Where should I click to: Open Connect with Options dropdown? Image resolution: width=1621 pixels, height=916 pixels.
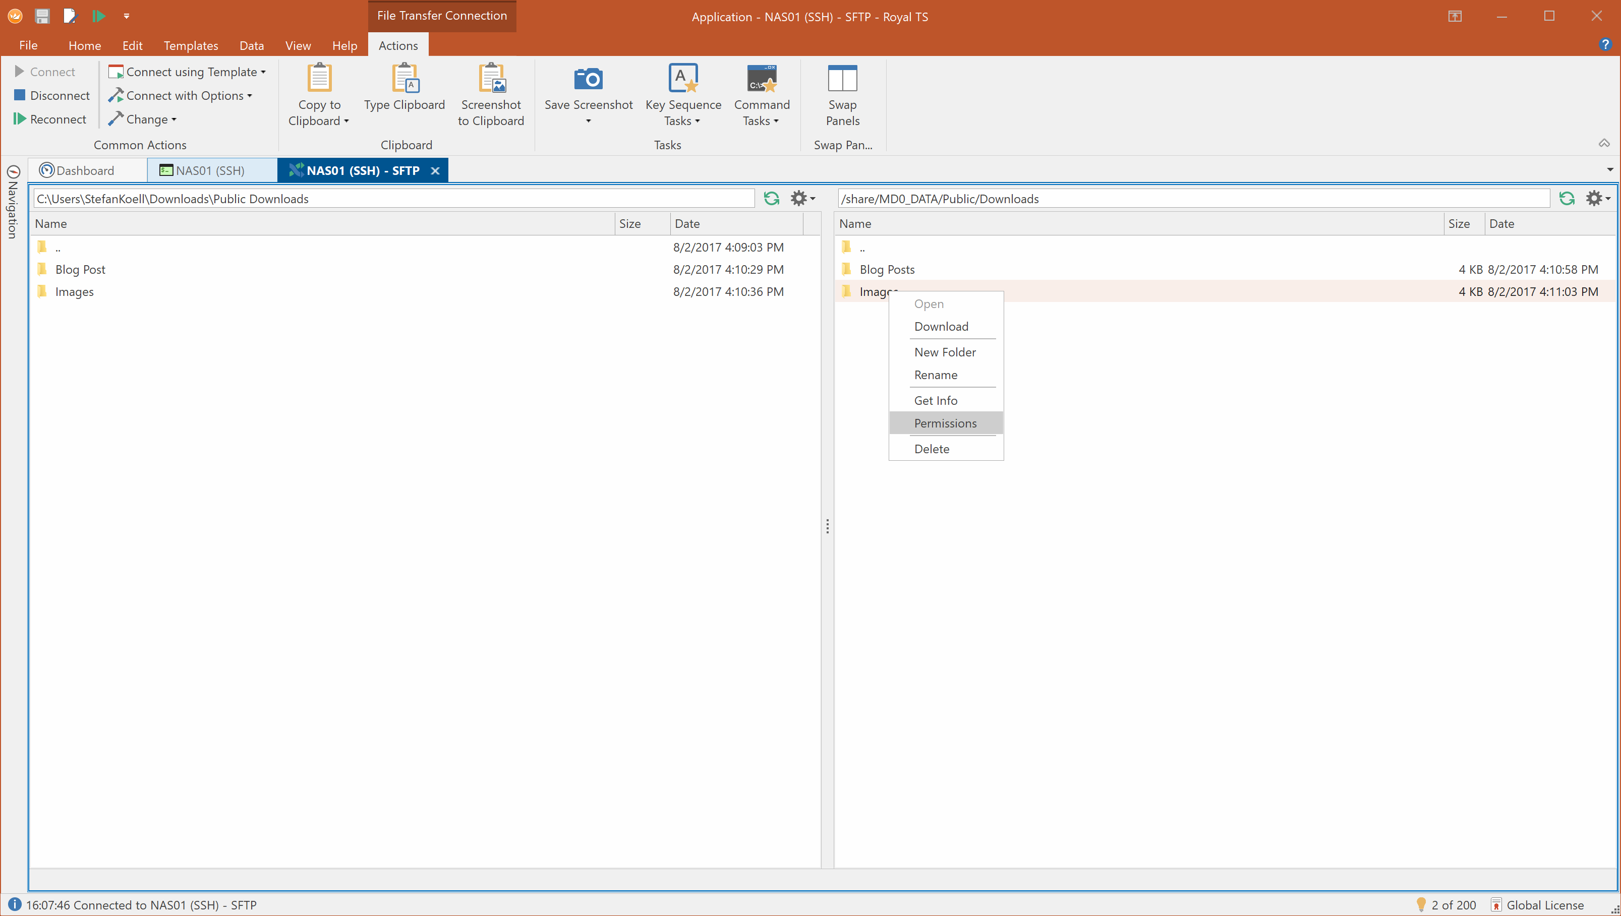point(180,96)
